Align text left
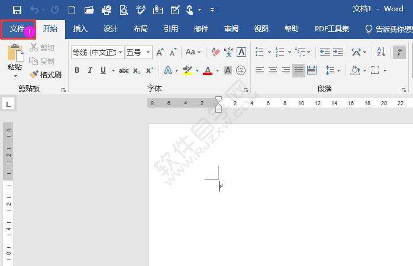The image size is (413, 266). click(x=260, y=70)
